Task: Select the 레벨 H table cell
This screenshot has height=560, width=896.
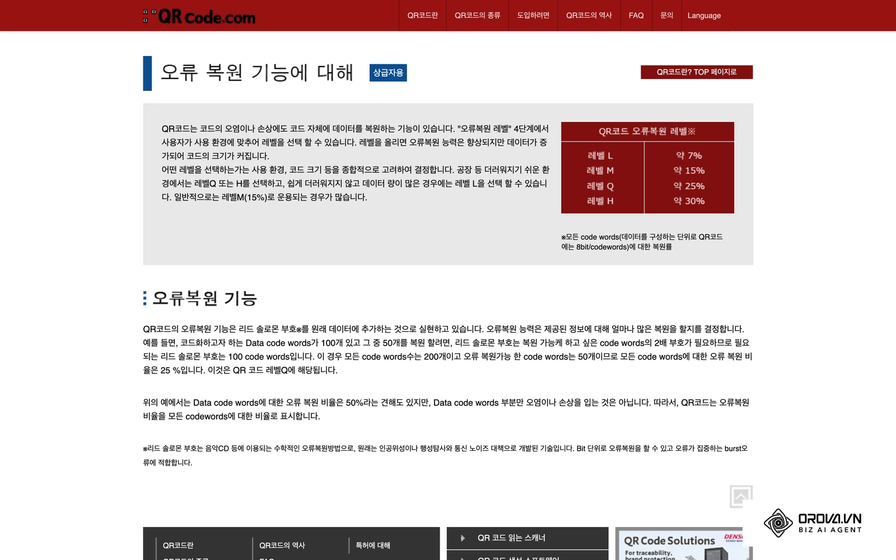Action: (600, 201)
